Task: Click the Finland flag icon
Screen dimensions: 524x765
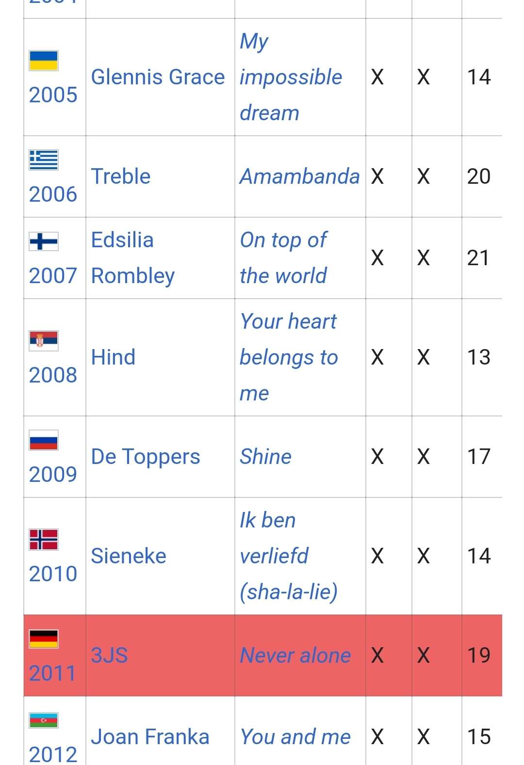Action: tap(44, 241)
